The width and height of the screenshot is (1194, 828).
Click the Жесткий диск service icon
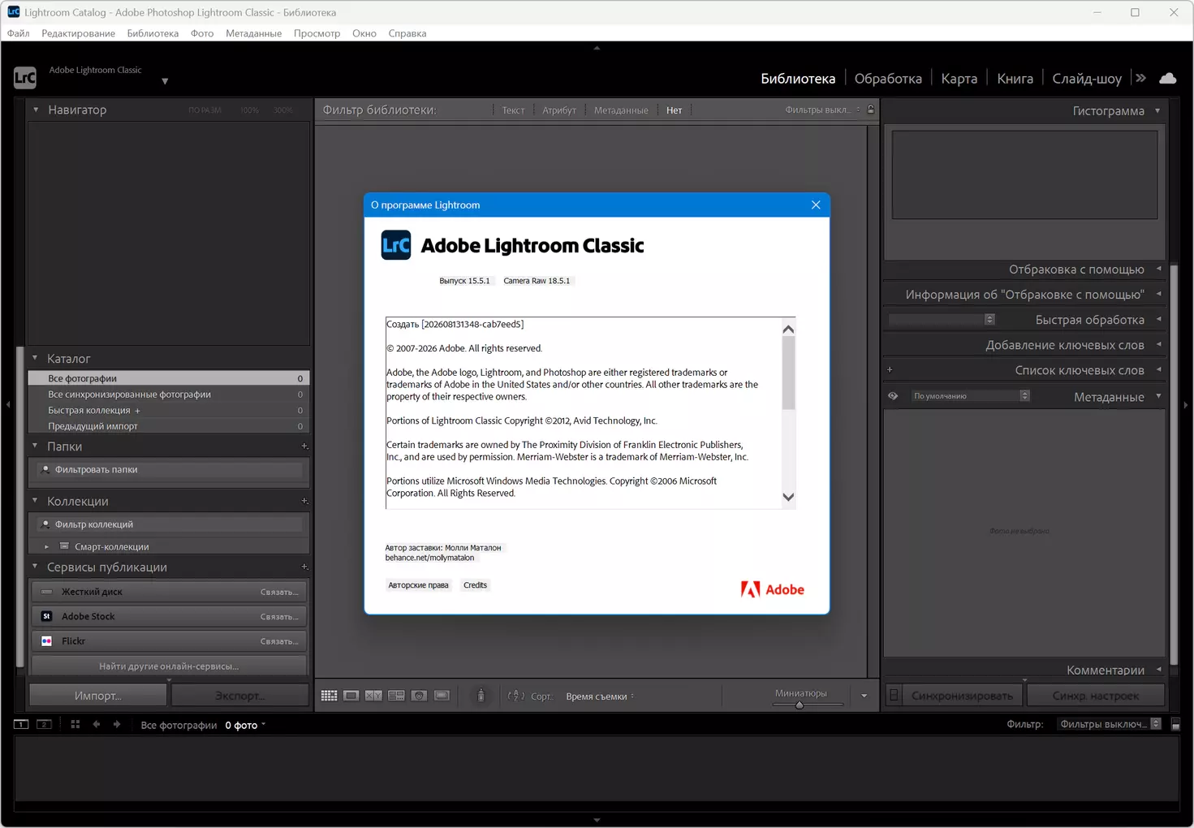46,592
